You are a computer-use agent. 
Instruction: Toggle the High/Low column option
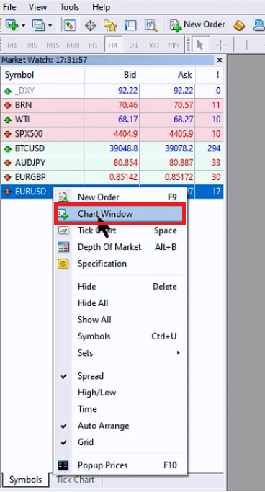tap(120, 393)
